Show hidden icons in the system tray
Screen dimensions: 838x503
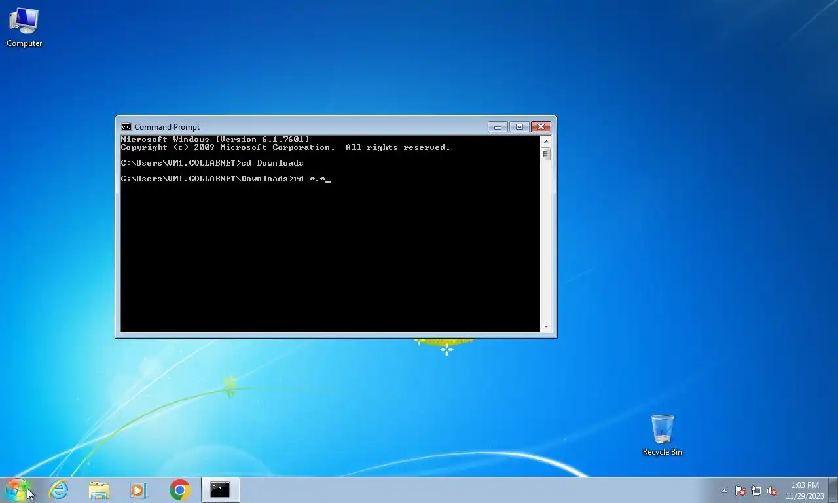(724, 491)
